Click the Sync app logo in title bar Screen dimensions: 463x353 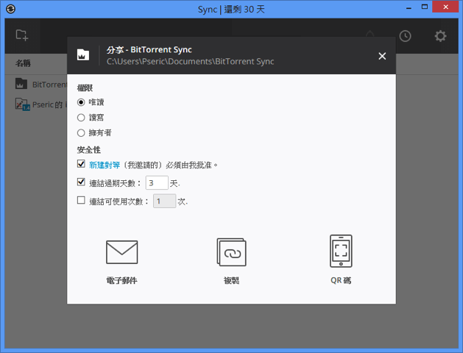tap(10, 9)
